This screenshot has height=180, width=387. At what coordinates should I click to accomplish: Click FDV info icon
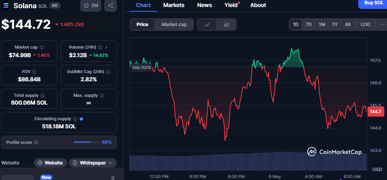34,72
